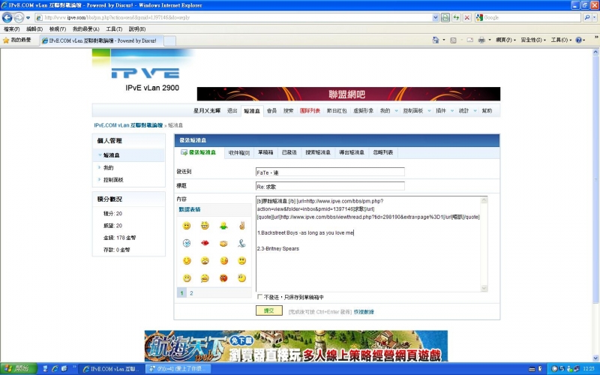Click the Google search box
The image size is (600, 375).
coord(528,17)
